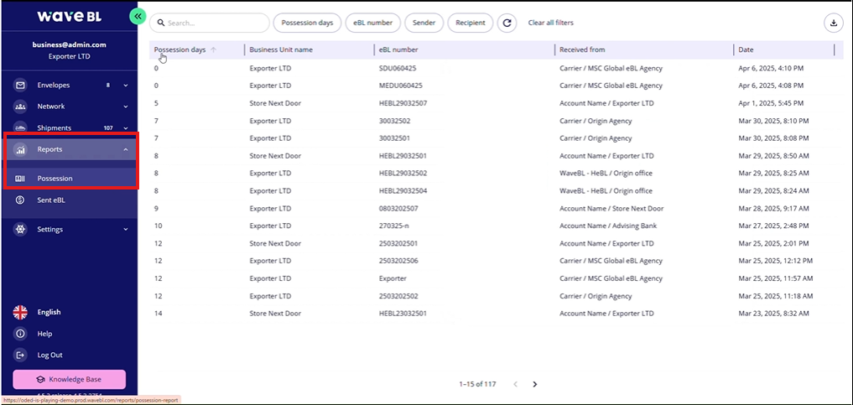Click the Network people icon
The image size is (853, 405).
[20, 106]
